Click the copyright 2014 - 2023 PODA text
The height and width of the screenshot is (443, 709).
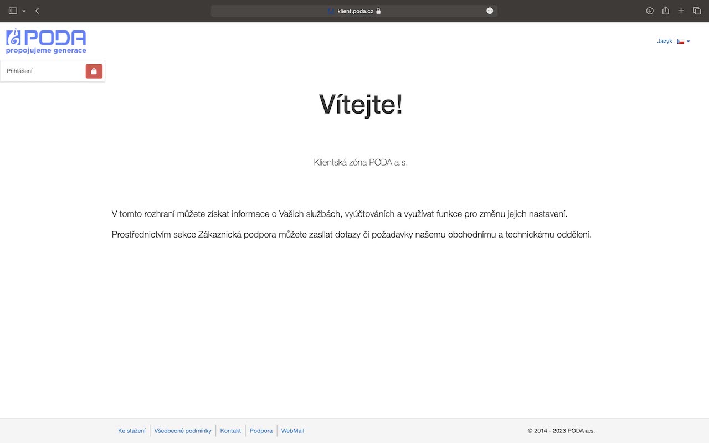coord(561,431)
